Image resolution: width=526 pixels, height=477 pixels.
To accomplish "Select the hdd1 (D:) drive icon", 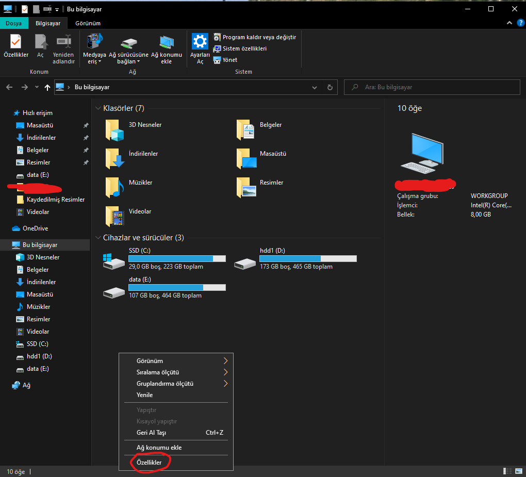I will click(245, 264).
